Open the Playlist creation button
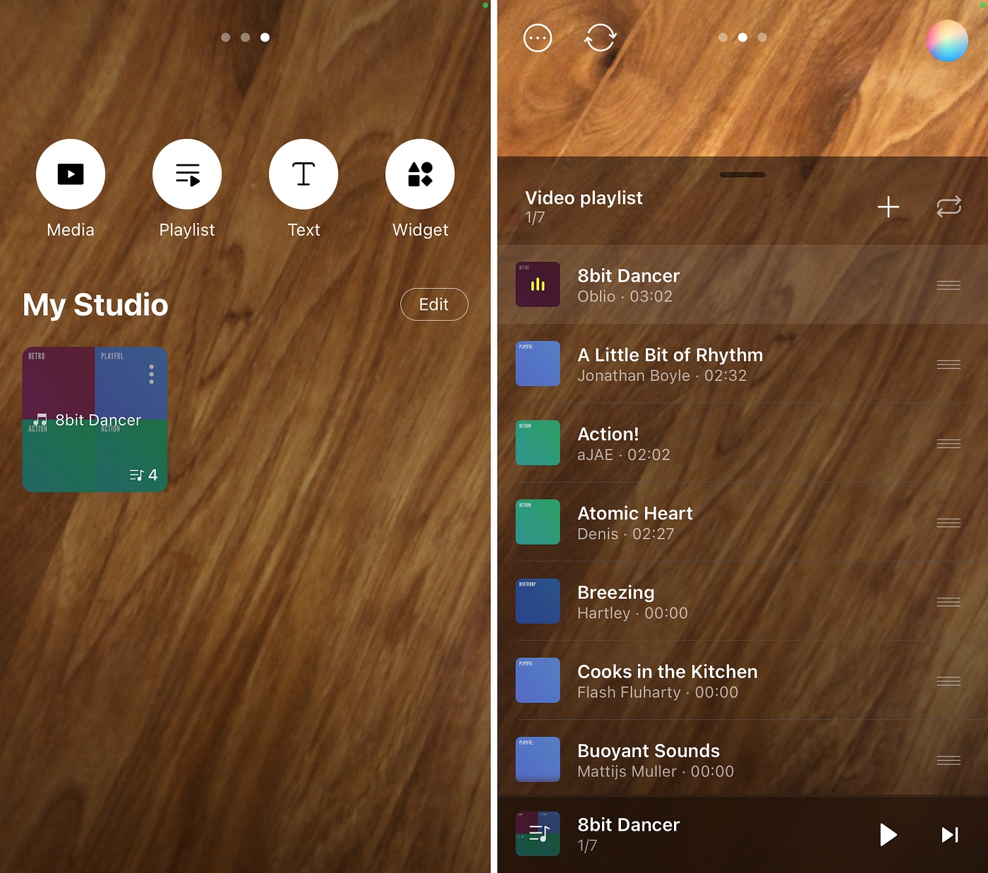The image size is (988, 873). click(187, 174)
